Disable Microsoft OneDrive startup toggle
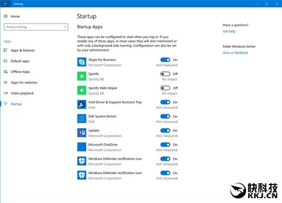The height and width of the screenshot is (203, 282). coord(165,145)
